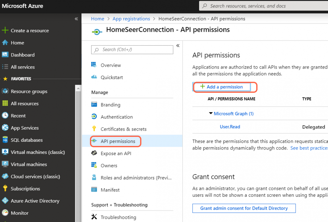This screenshot has height=222, width=328.
Task: Collapse the Microsoft Graph permissions group
Action: click(x=211, y=113)
